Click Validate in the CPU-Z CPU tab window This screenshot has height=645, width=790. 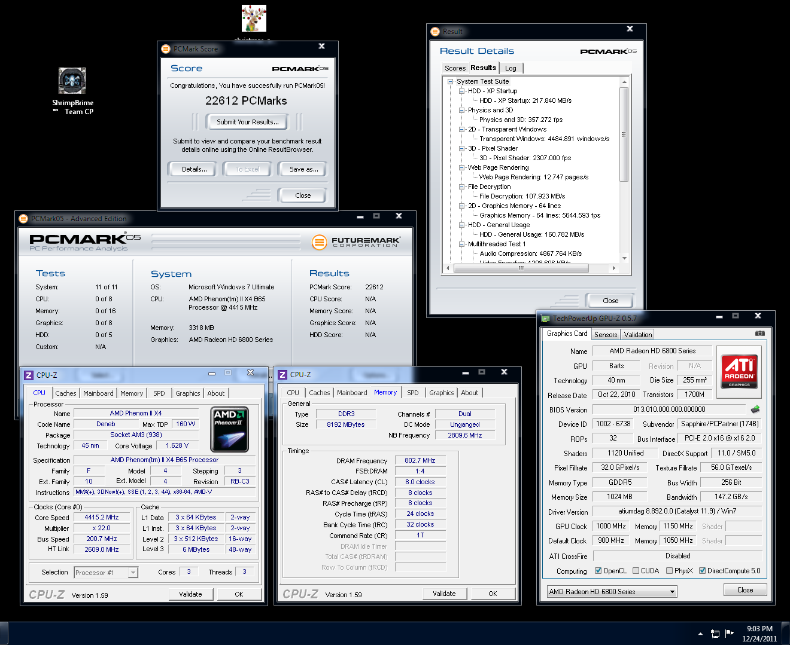[190, 594]
